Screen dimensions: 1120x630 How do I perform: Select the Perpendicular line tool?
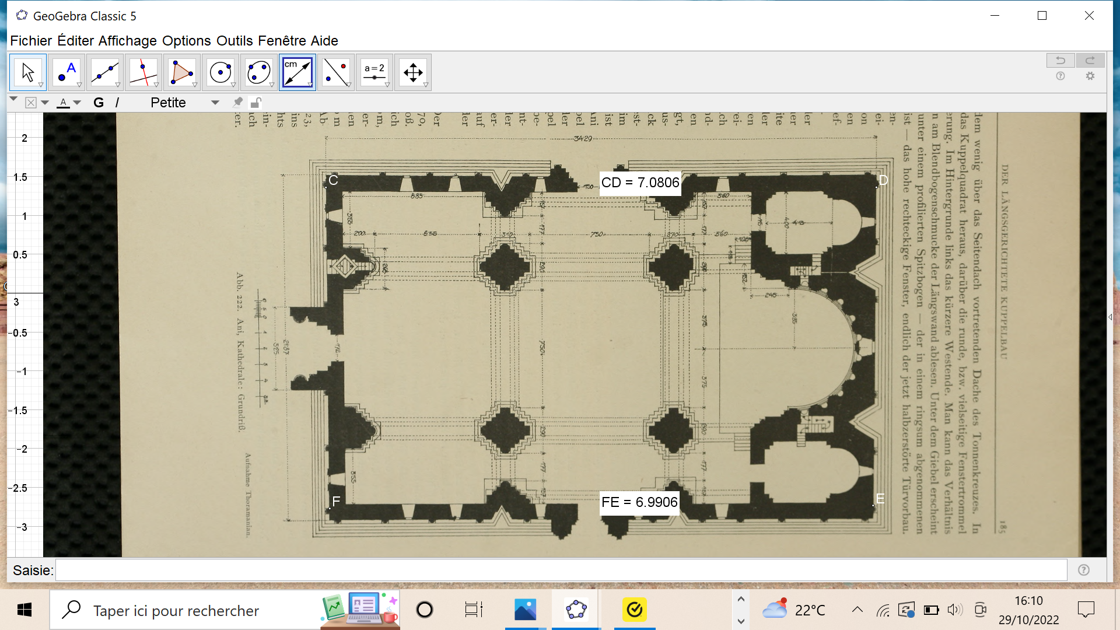[143, 72]
